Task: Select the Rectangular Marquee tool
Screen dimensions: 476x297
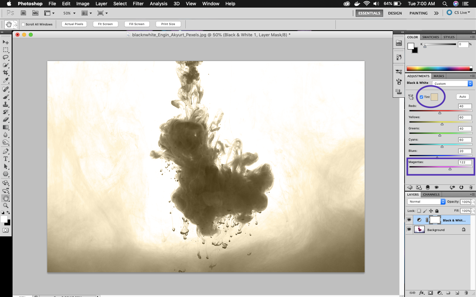Action: pyautogui.click(x=6, y=50)
